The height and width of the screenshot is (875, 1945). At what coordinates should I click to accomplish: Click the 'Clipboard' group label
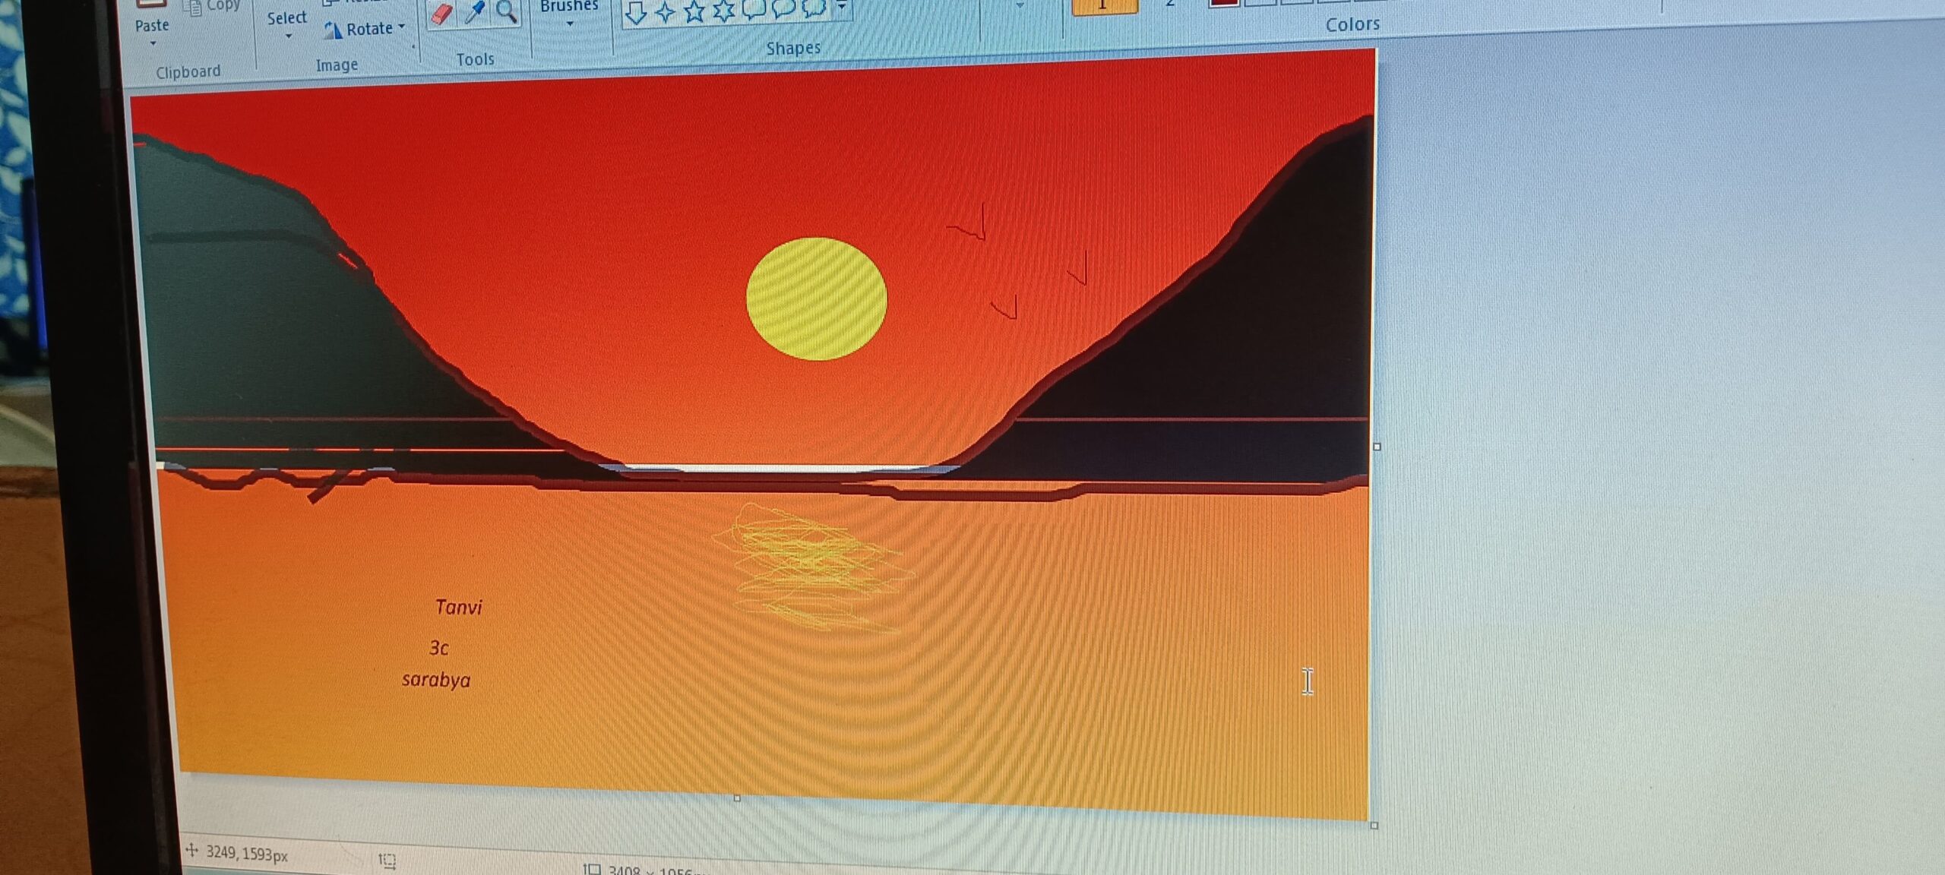coord(188,71)
